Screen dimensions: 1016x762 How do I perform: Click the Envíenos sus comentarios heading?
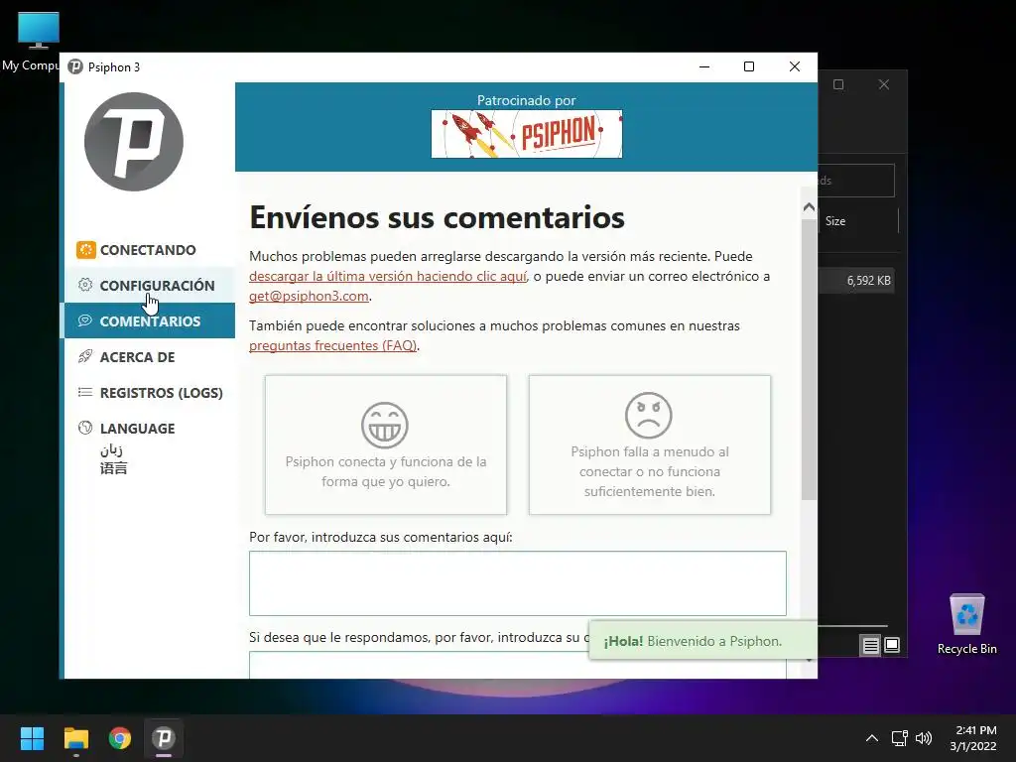pos(437,217)
